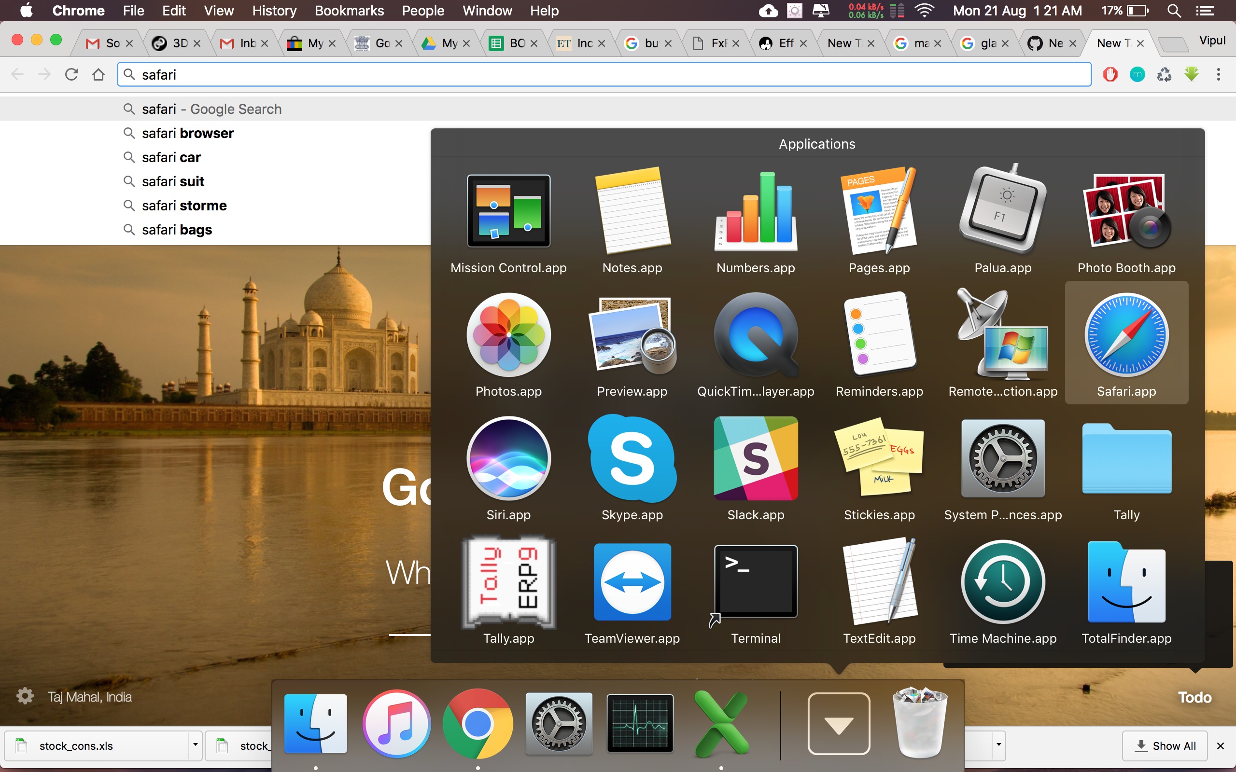The image size is (1236, 772).
Task: Launch Skype.app
Action: click(x=632, y=458)
